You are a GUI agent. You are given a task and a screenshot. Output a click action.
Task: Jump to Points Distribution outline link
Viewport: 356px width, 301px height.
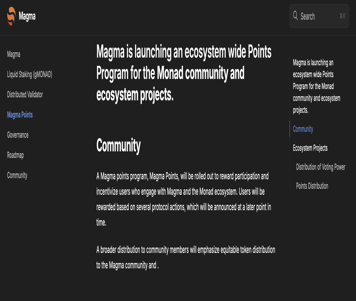[312, 186]
